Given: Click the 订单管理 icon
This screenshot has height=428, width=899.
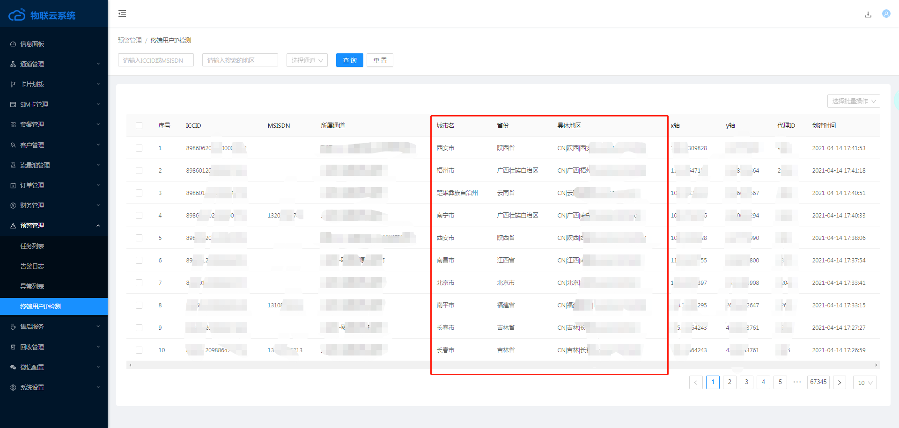Looking at the screenshot, I should (x=13, y=185).
